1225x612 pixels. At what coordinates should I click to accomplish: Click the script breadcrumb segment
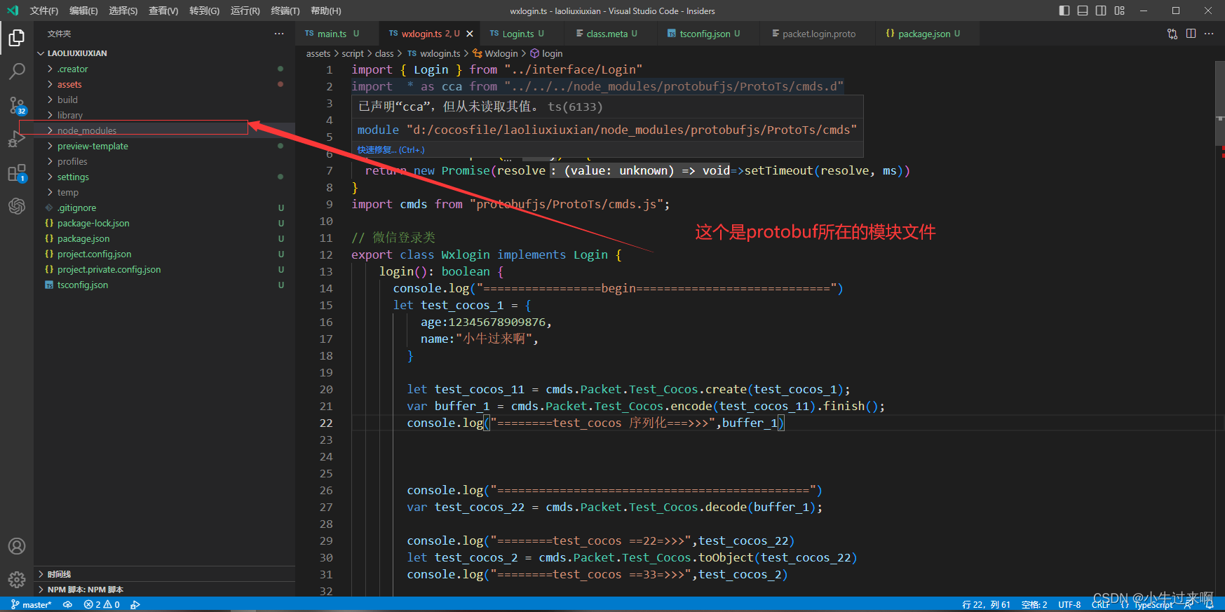(x=353, y=53)
